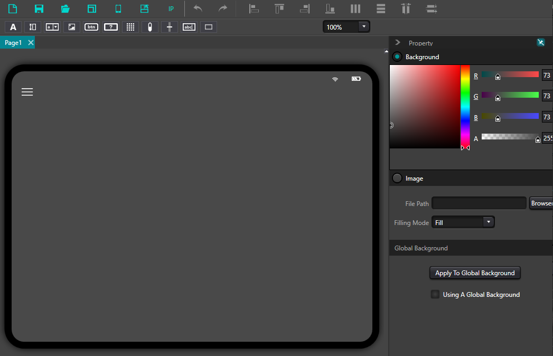This screenshot has height=356, width=553.
Task: Select the btn button widget tool
Action: point(91,27)
